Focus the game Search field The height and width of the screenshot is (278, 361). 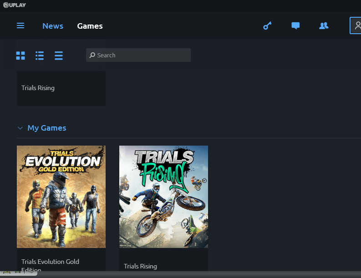[138, 55]
